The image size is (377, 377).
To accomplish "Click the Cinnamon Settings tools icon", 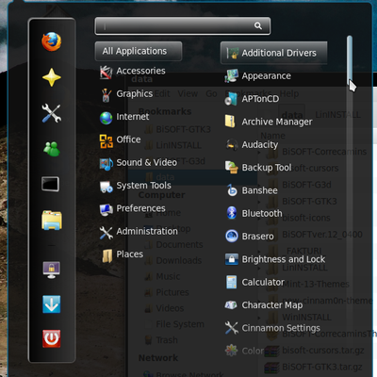I will [x=232, y=328].
